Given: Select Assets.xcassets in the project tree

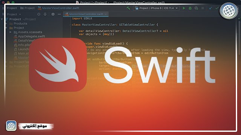Looking at the screenshot, I should coord(28,32).
